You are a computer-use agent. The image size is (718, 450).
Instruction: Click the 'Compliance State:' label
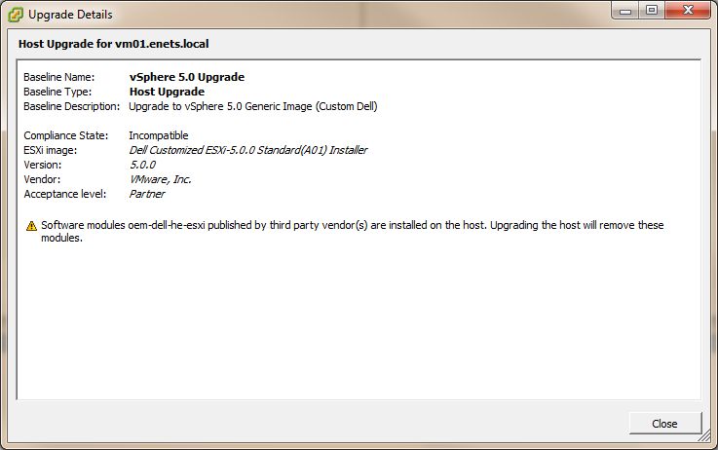(x=66, y=135)
